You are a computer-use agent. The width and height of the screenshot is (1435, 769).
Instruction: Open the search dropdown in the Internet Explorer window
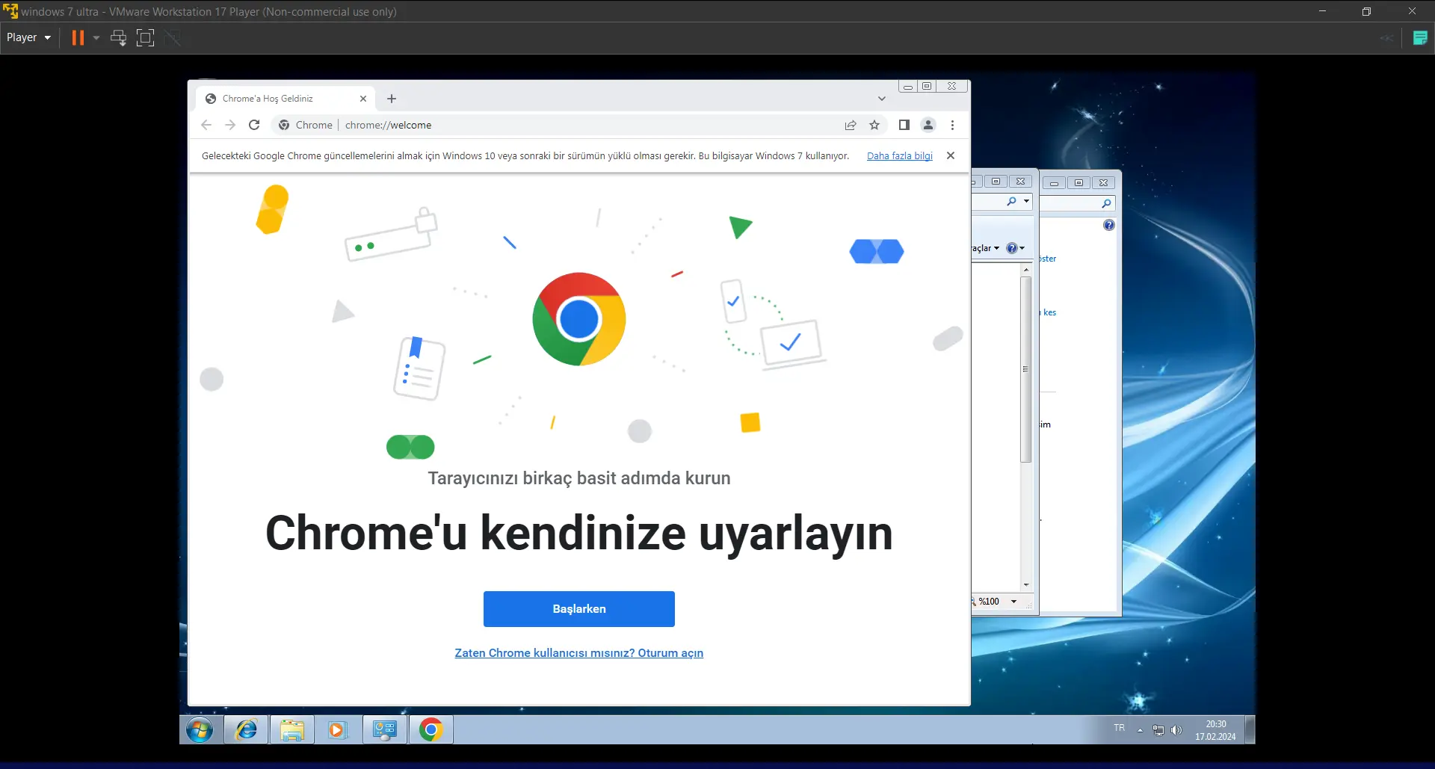[x=1027, y=201]
